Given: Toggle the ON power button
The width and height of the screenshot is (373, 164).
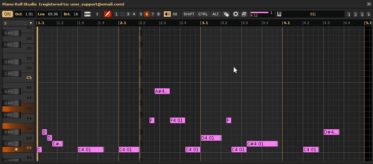Looking at the screenshot, I should [x=7, y=14].
